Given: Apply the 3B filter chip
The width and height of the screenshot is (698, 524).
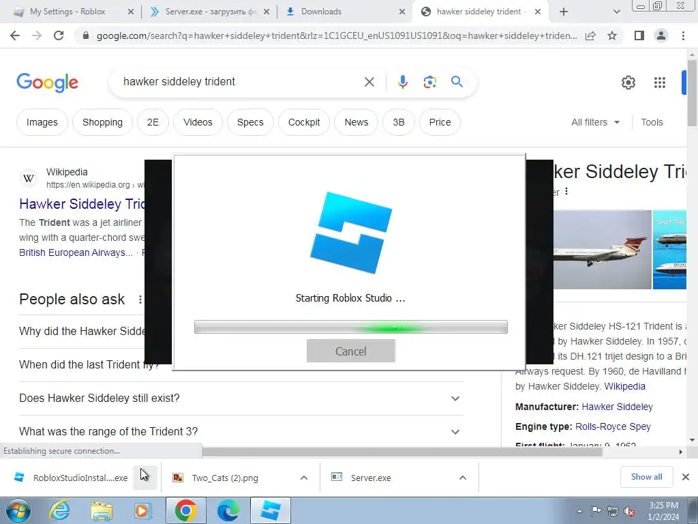Looking at the screenshot, I should [x=398, y=122].
